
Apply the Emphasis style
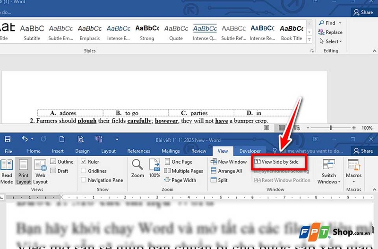click(90, 33)
